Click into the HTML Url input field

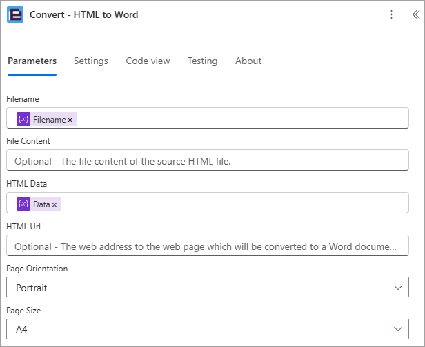[208, 246]
